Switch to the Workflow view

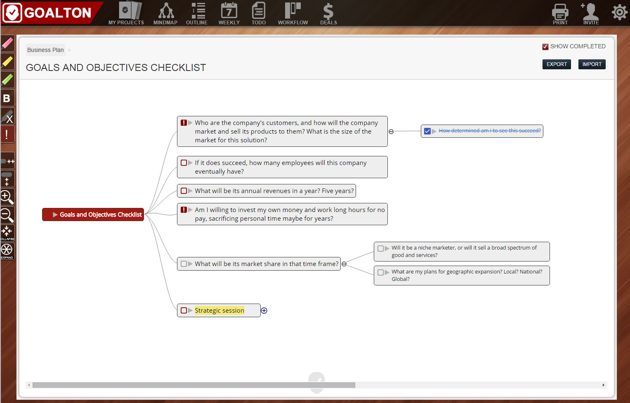(293, 14)
